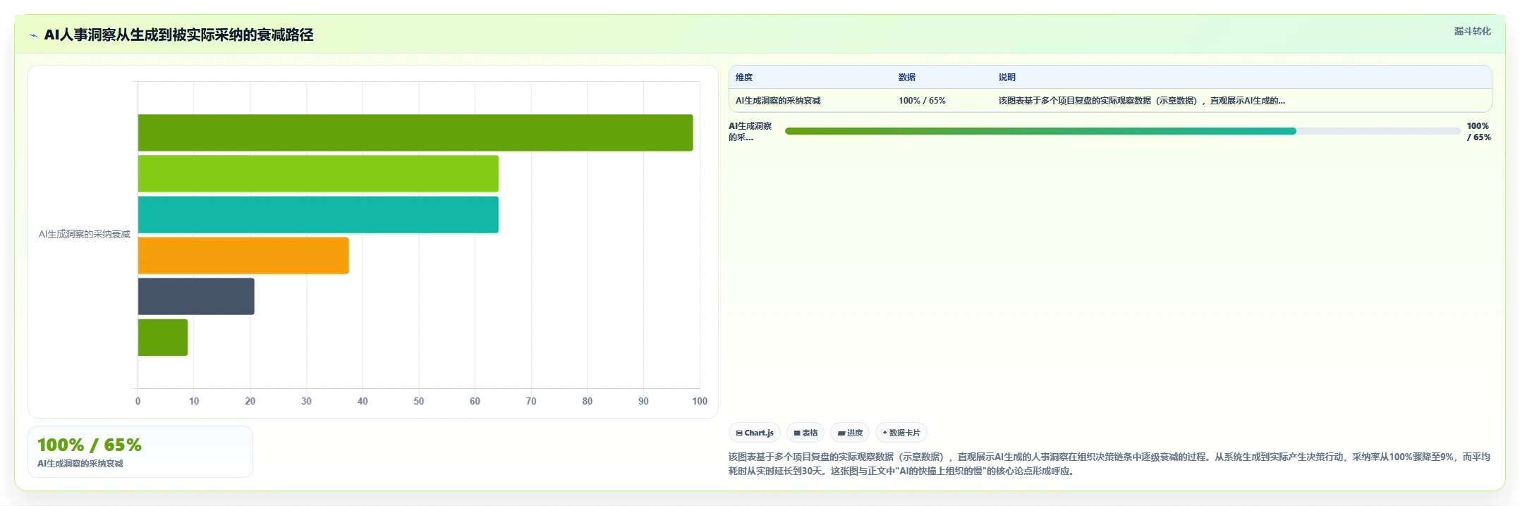Image resolution: width=1520 pixels, height=506 pixels.
Task: Click the 100% / 65% progress value label
Action: (1479, 132)
